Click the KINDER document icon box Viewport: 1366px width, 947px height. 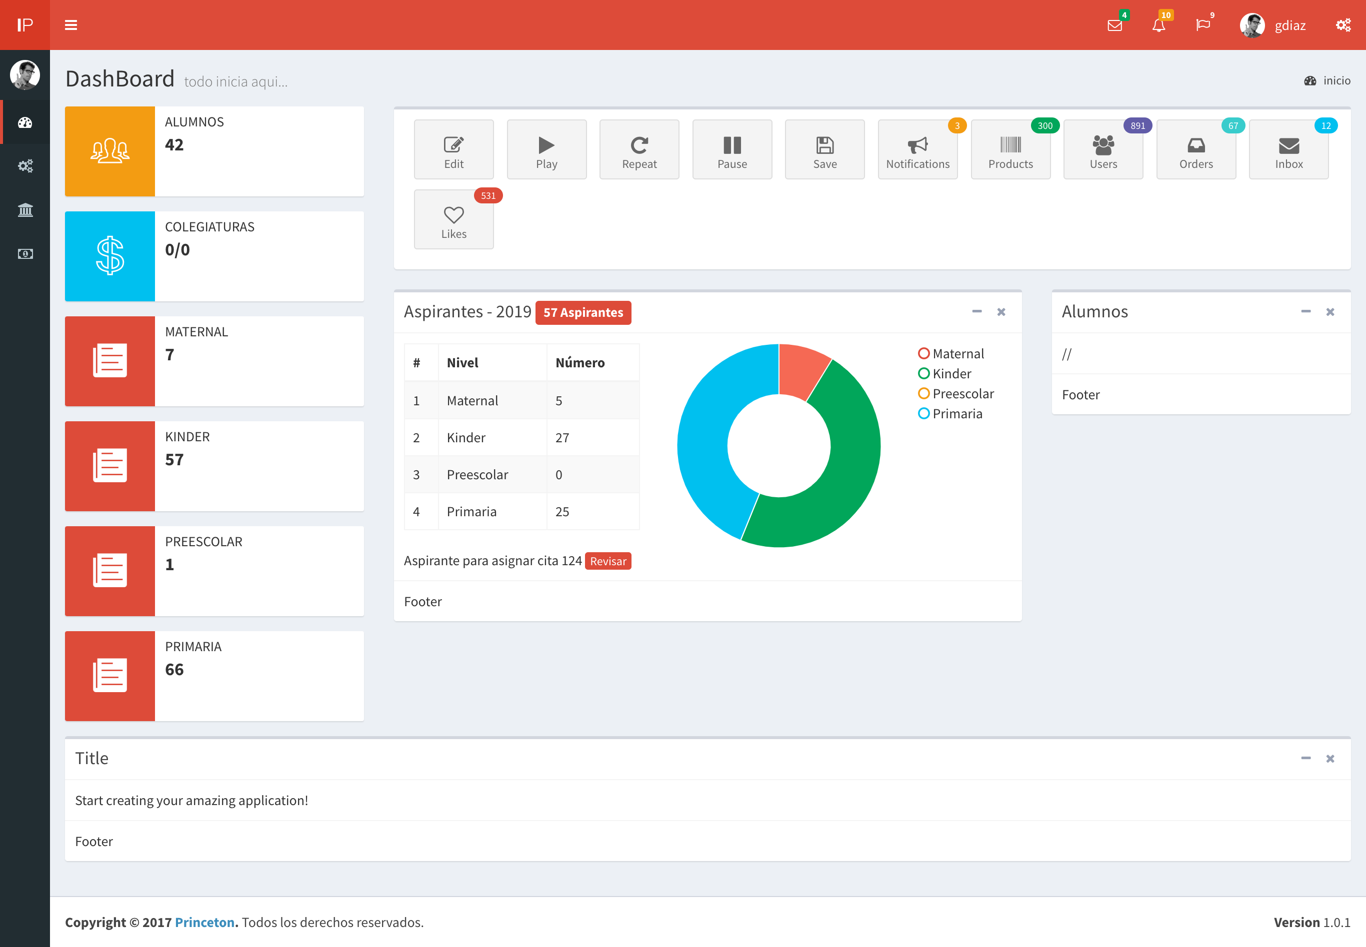tap(110, 466)
